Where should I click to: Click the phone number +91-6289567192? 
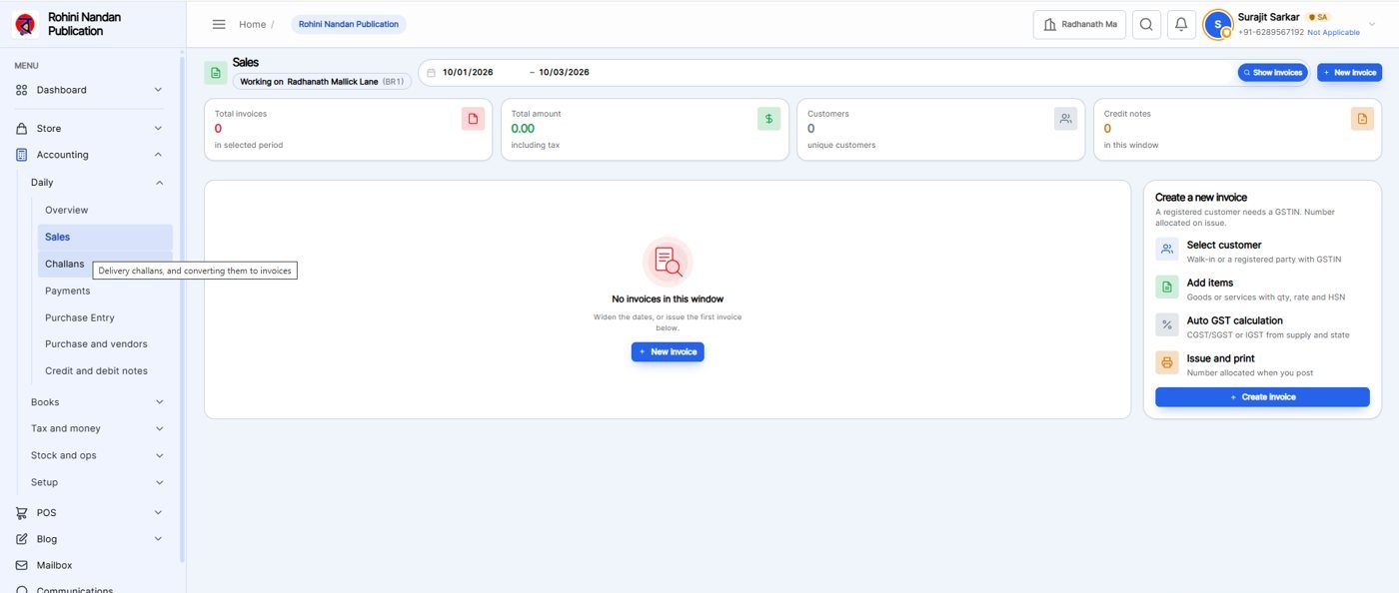[1271, 33]
